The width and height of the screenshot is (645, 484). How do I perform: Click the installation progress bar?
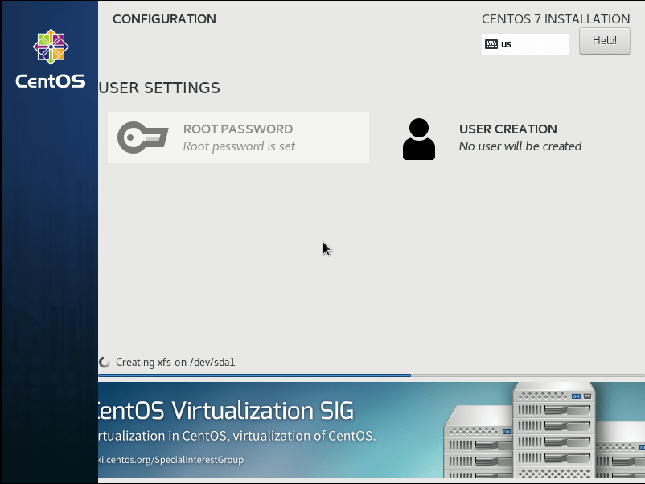pyautogui.click(x=372, y=375)
